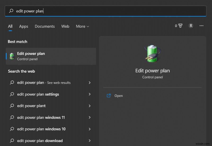Image resolution: width=212 pixels, height=146 pixels.
Task: Click inside the search text field
Action: (x=106, y=11)
